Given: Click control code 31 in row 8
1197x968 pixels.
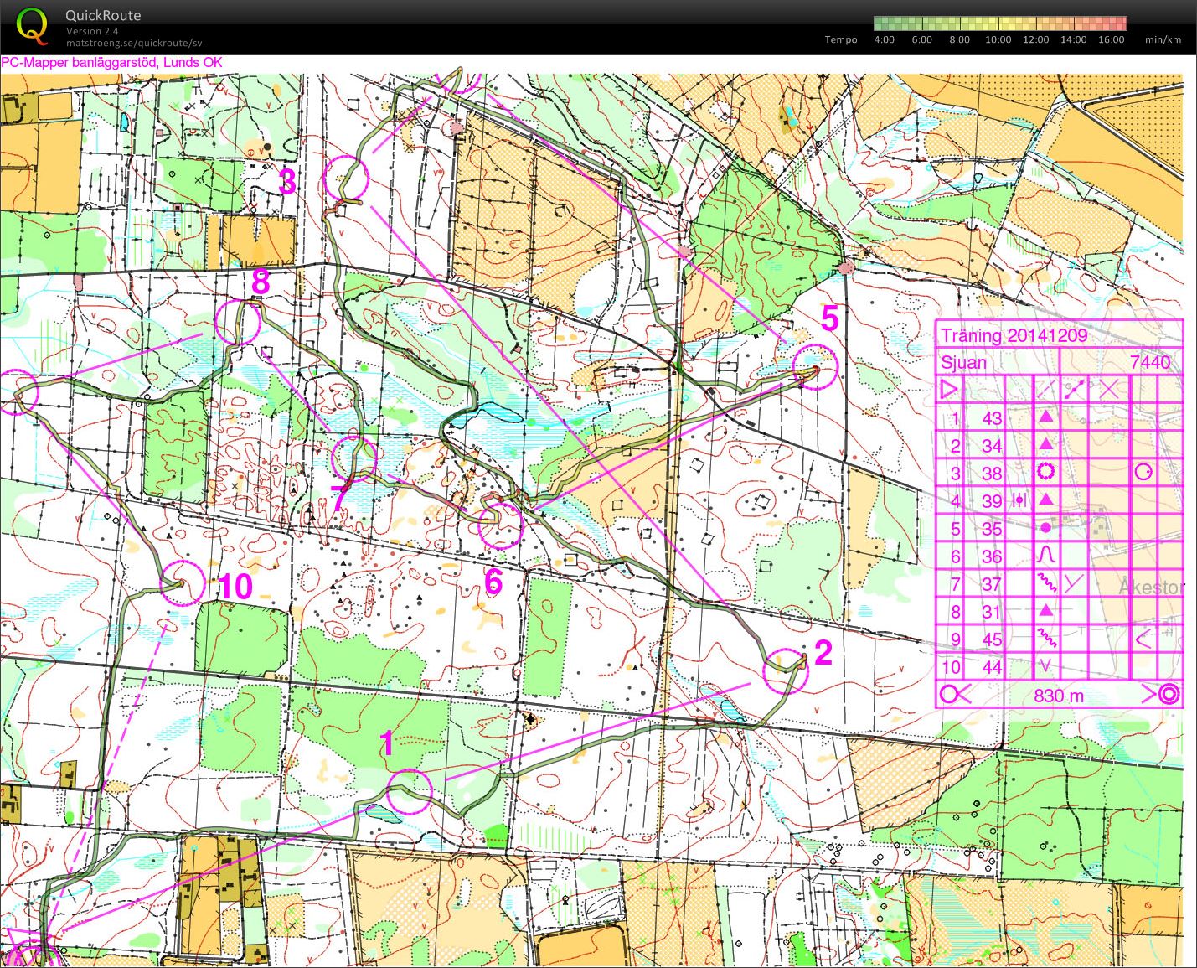Looking at the screenshot, I should pos(992,612).
